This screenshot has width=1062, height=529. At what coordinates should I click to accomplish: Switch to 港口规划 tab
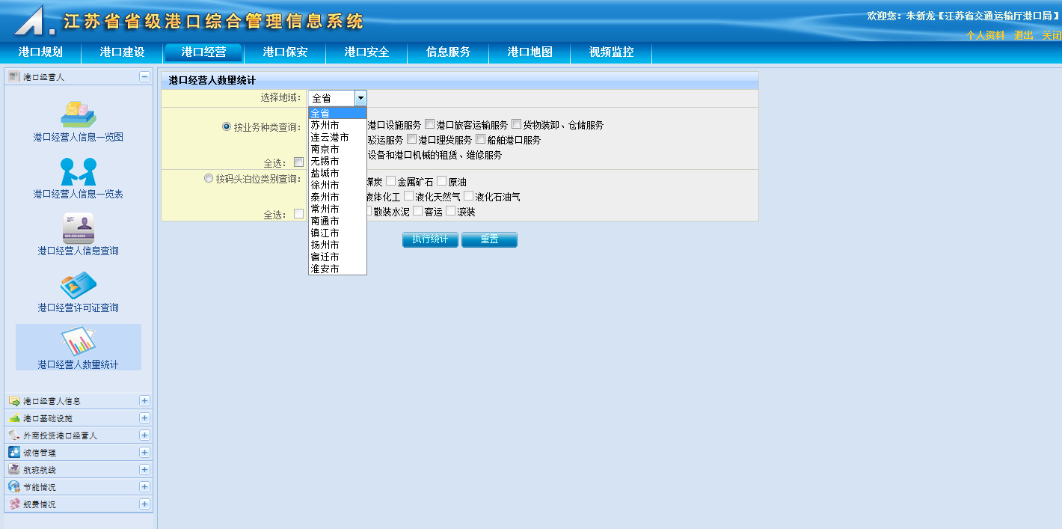coord(40,52)
